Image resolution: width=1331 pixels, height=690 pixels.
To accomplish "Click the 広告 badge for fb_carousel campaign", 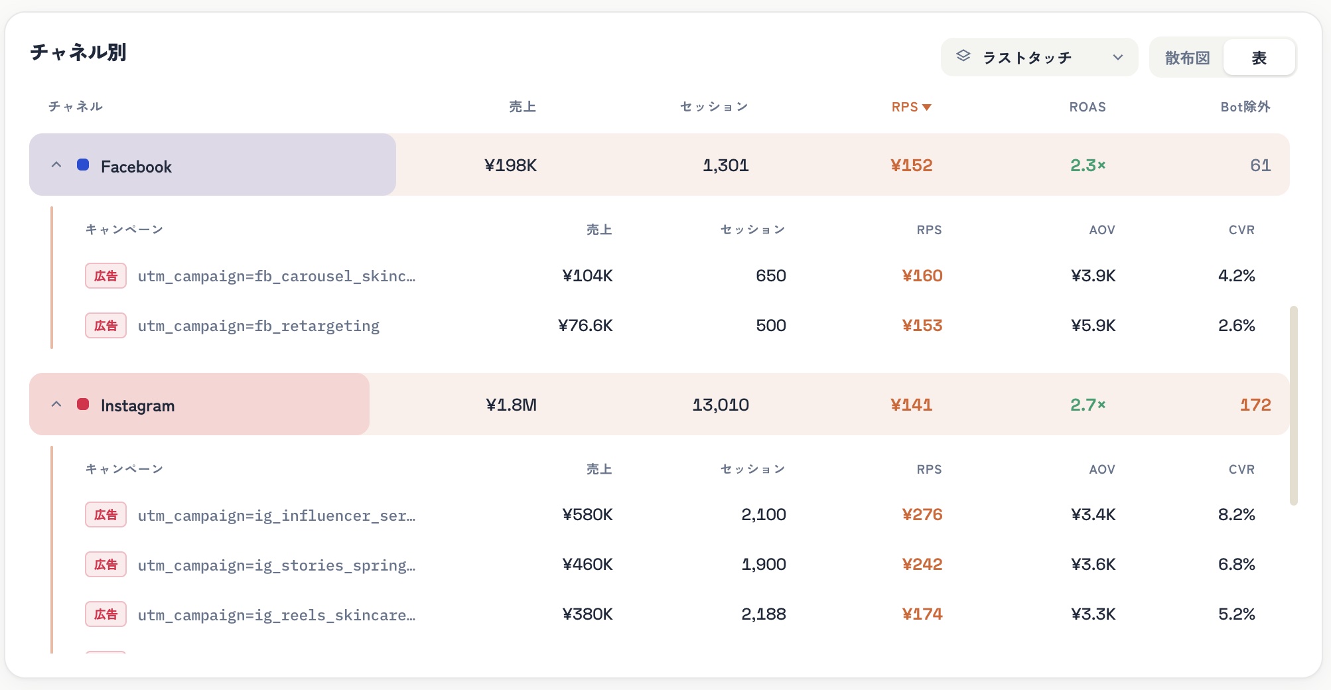I will coord(105,276).
